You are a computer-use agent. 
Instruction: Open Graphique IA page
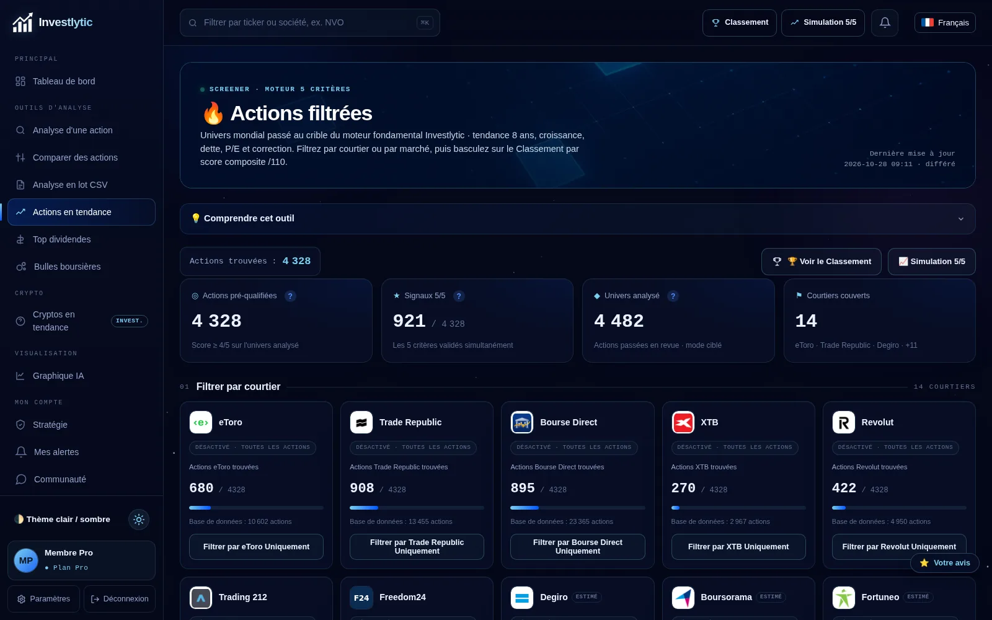pos(81,376)
